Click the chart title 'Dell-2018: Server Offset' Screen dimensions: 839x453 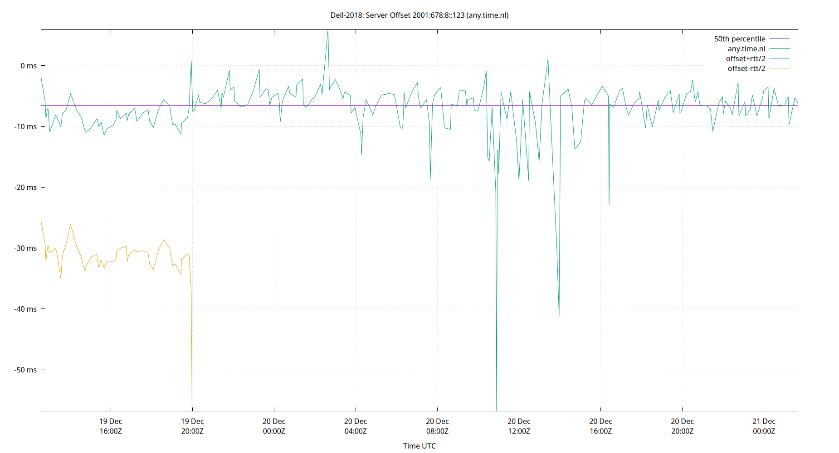(x=419, y=15)
